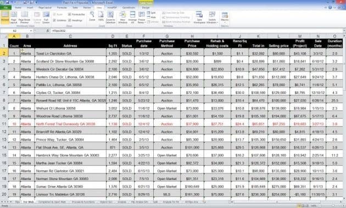Open Page Break Preview
Viewport: 346px width, 208px height.
pyautogui.click(x=24, y=17)
